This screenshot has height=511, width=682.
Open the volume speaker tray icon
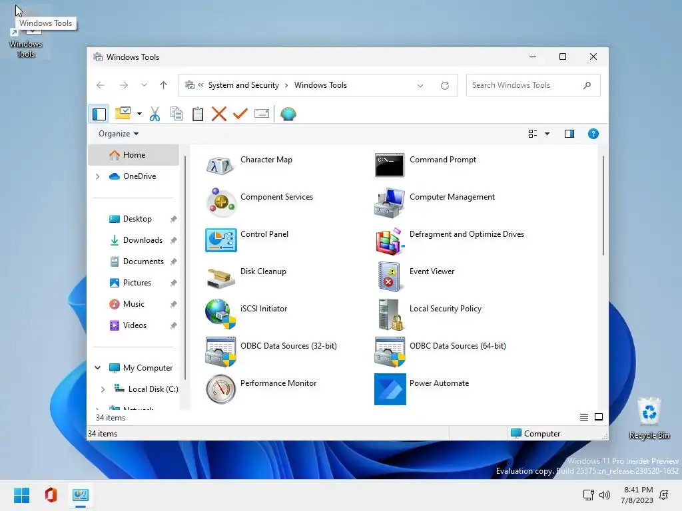pyautogui.click(x=604, y=495)
